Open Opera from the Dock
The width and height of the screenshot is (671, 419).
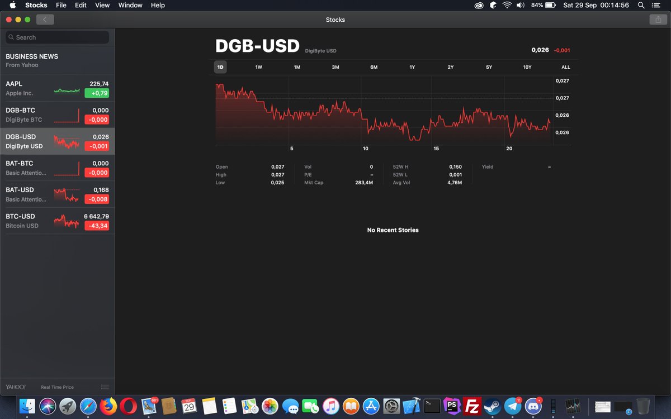(129, 406)
